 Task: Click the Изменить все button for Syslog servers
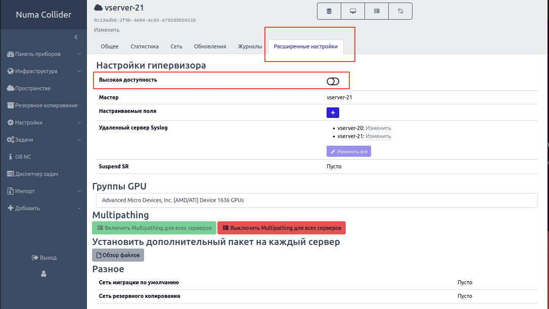tap(348, 151)
